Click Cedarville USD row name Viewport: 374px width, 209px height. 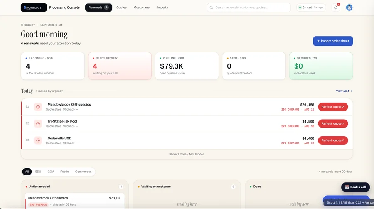[x=59, y=138]
